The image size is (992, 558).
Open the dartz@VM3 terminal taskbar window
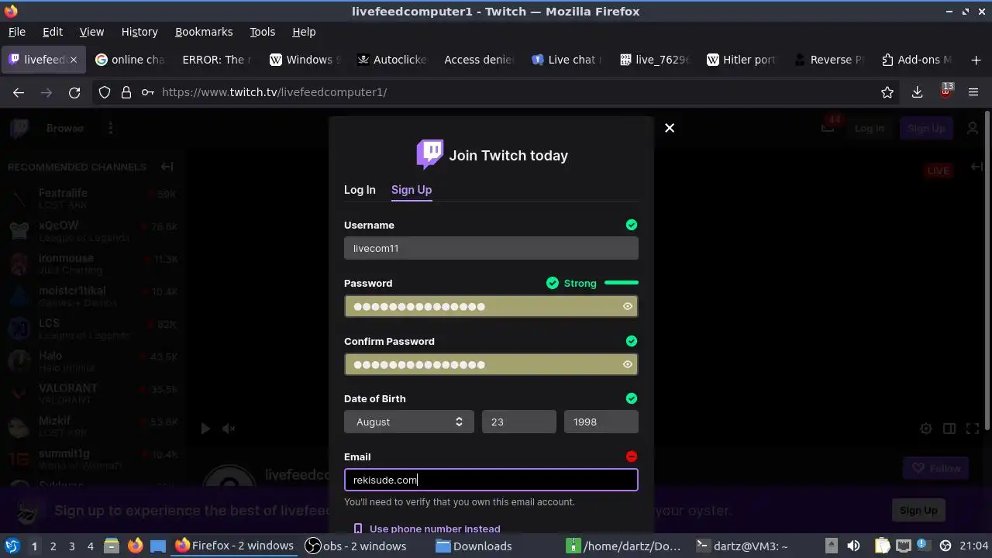[x=742, y=546]
